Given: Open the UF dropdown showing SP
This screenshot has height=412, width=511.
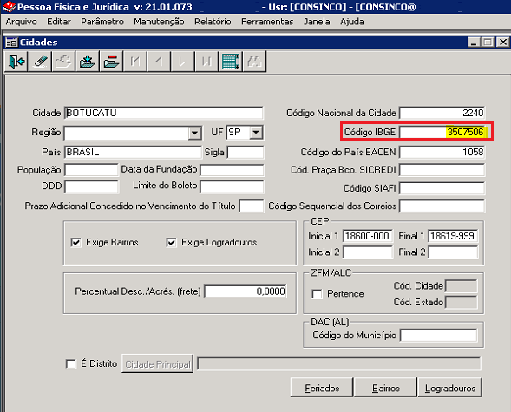Looking at the screenshot, I should click(256, 132).
